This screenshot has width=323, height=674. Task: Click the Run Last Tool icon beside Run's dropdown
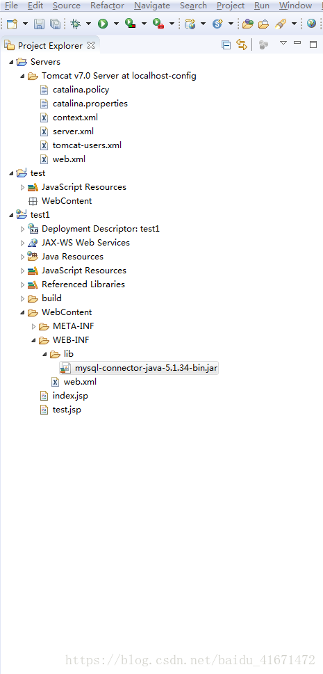click(130, 24)
